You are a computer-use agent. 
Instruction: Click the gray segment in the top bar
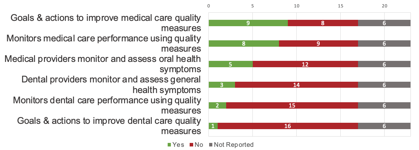click(384, 23)
